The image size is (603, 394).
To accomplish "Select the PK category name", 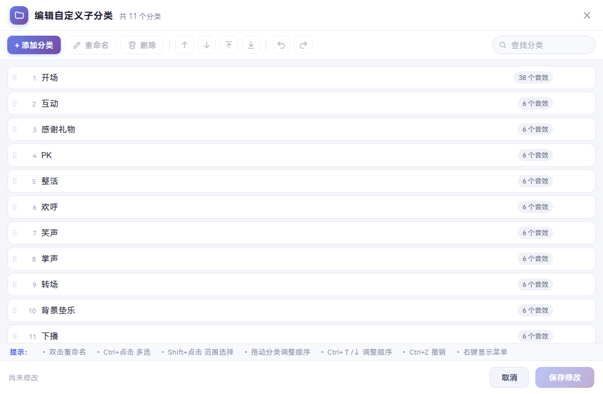I will [x=47, y=155].
